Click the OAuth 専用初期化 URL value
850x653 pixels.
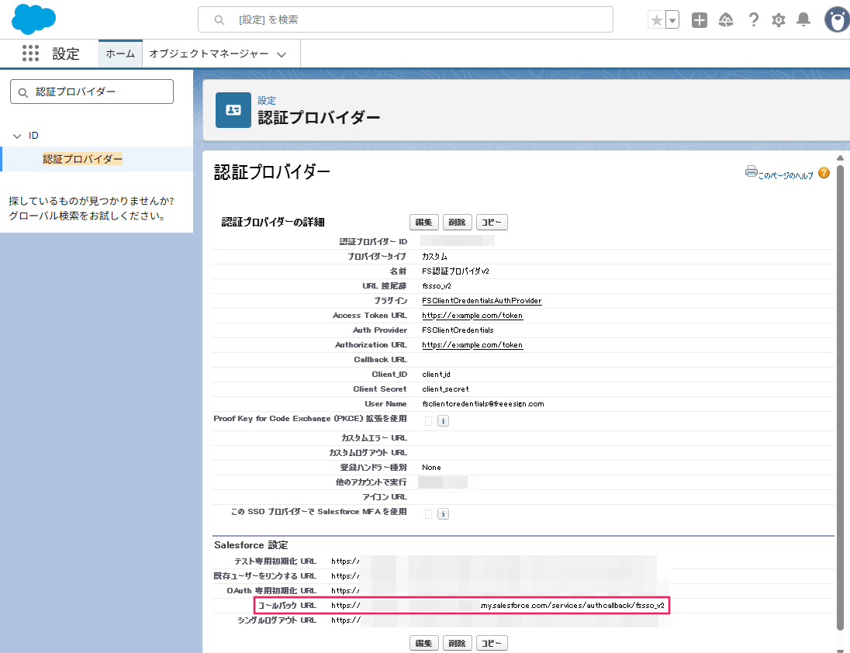pos(499,591)
